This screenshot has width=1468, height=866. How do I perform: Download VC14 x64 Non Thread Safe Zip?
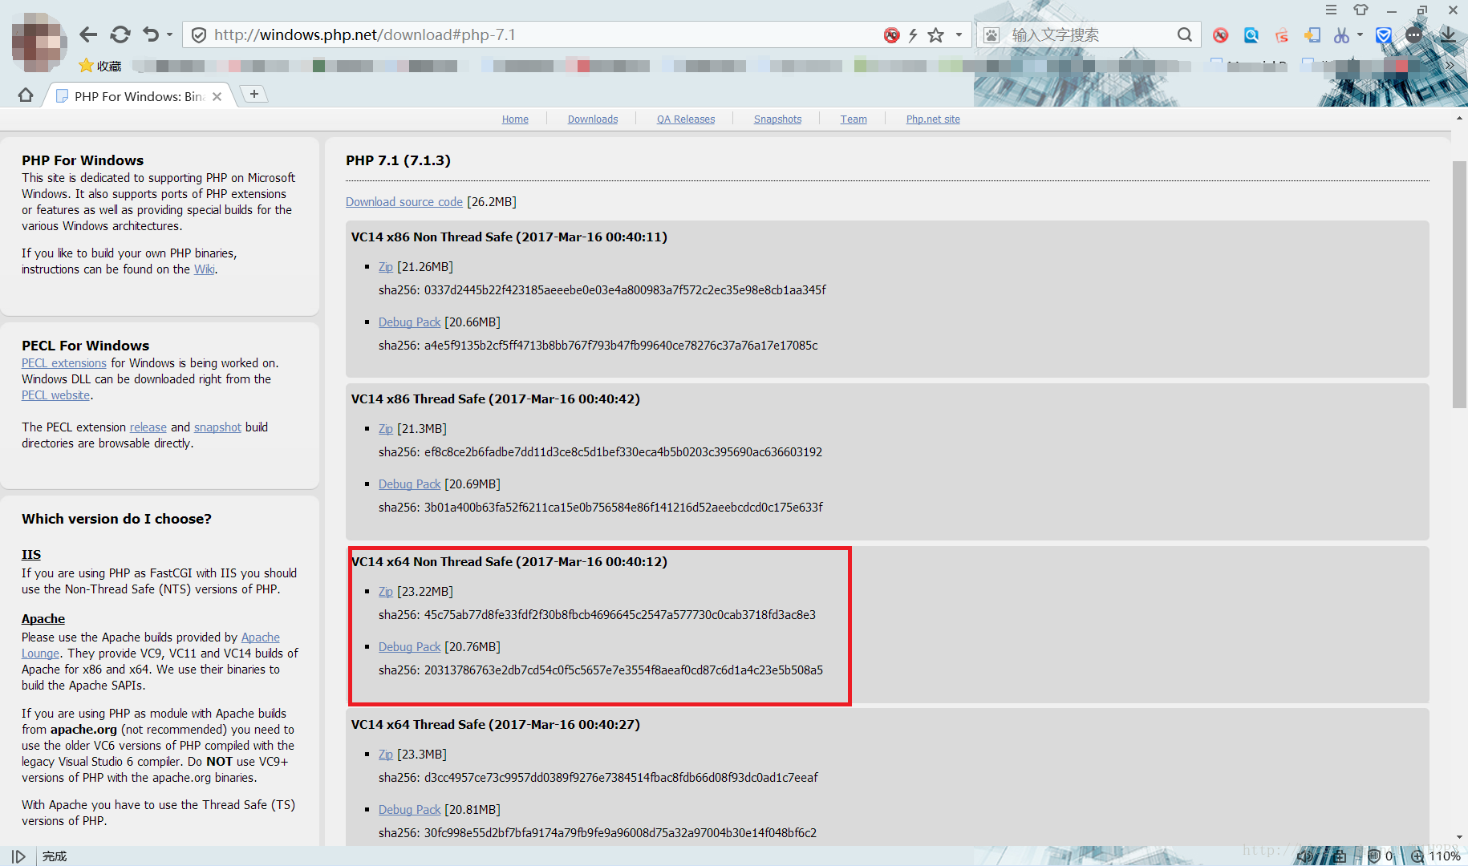pos(386,592)
